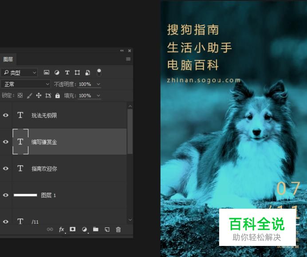Hide the 编写赚赏金 layer
The width and height of the screenshot is (307, 257).
[x=6, y=142]
